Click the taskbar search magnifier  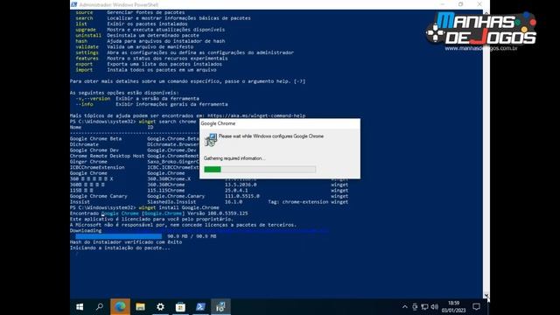(100, 307)
